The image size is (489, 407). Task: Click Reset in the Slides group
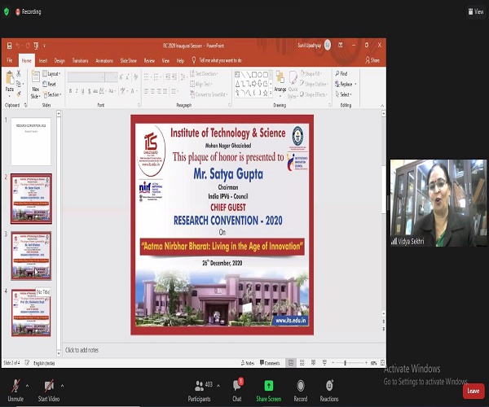[49, 84]
